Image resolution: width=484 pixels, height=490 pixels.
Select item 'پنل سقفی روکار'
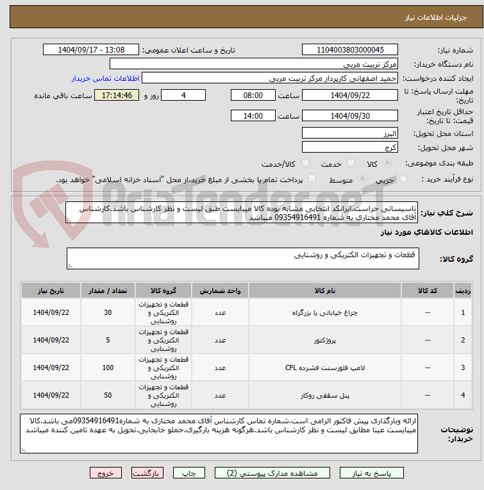pos(325,395)
